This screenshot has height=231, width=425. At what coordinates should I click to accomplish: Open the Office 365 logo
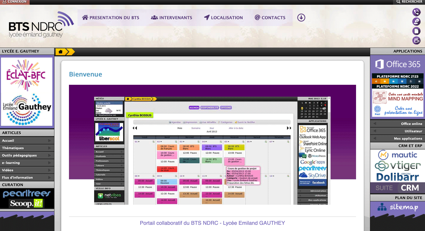click(x=397, y=64)
